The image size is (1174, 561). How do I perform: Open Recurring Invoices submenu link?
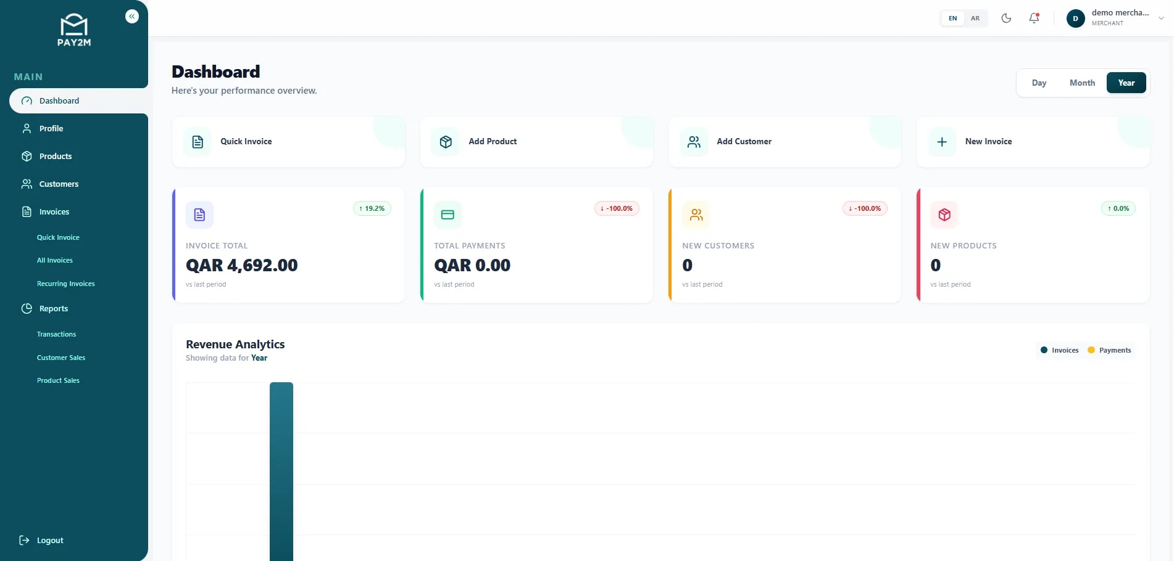point(66,284)
